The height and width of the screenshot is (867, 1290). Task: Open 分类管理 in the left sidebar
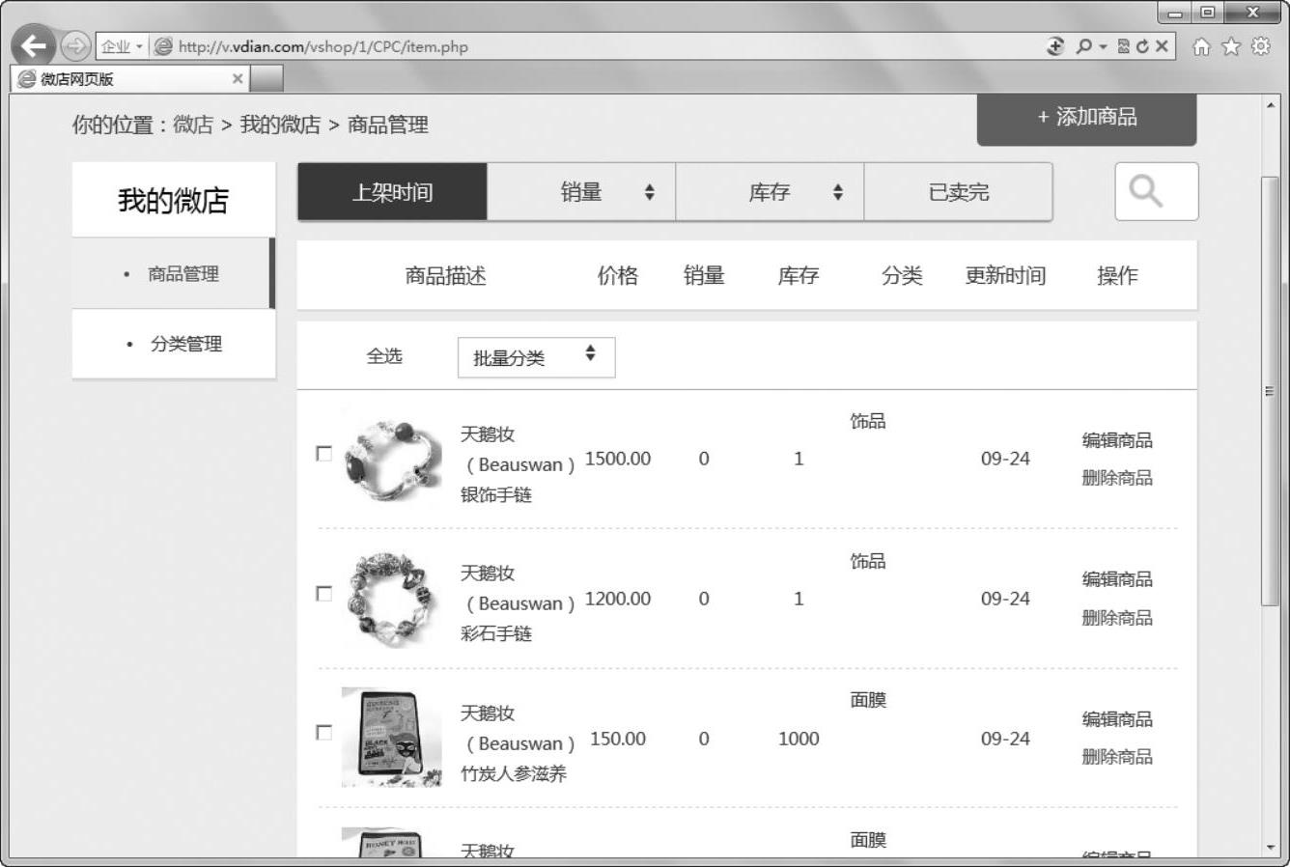(174, 344)
